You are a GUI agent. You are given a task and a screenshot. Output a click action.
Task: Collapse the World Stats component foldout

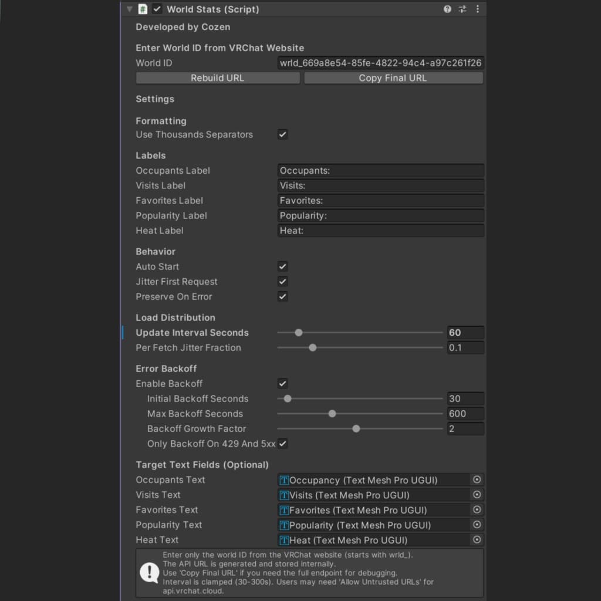pos(130,9)
